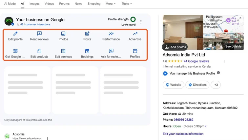Select the News search tab
The height and width of the screenshot is (140, 248).
coord(78,4)
